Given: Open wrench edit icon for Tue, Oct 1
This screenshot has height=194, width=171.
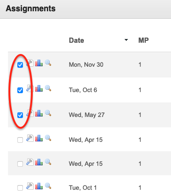Looking at the screenshot, I should [30, 186].
